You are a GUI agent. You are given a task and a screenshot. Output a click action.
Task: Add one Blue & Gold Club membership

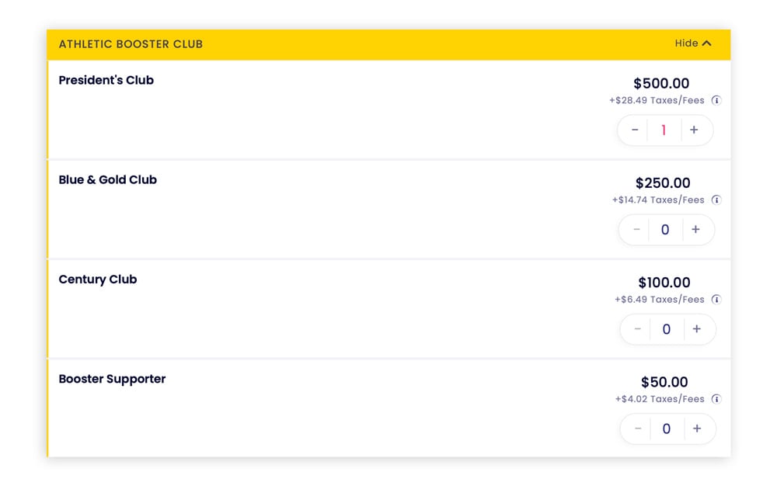(695, 229)
